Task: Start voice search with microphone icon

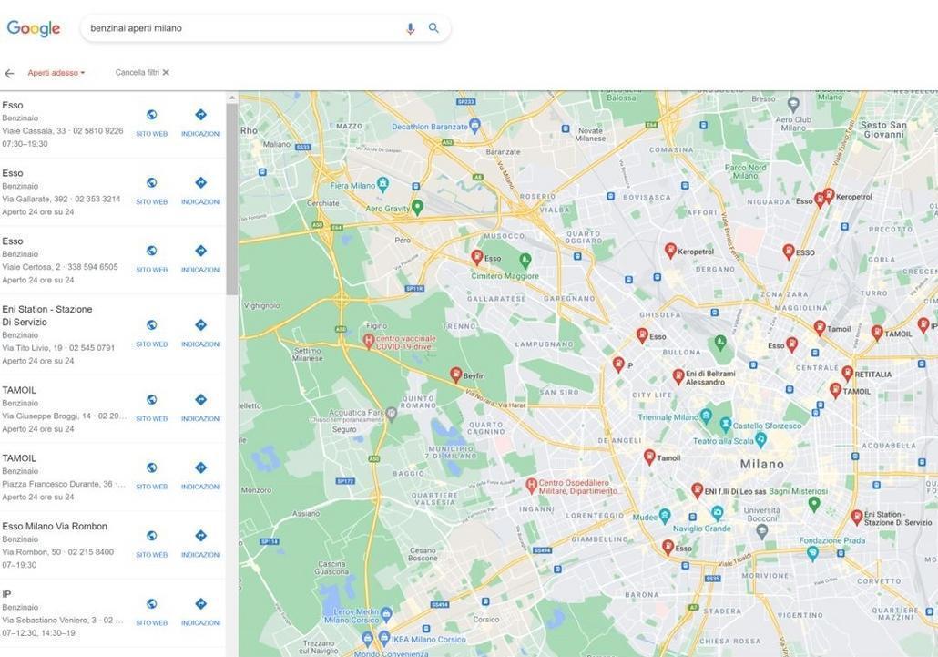Action: [x=410, y=28]
